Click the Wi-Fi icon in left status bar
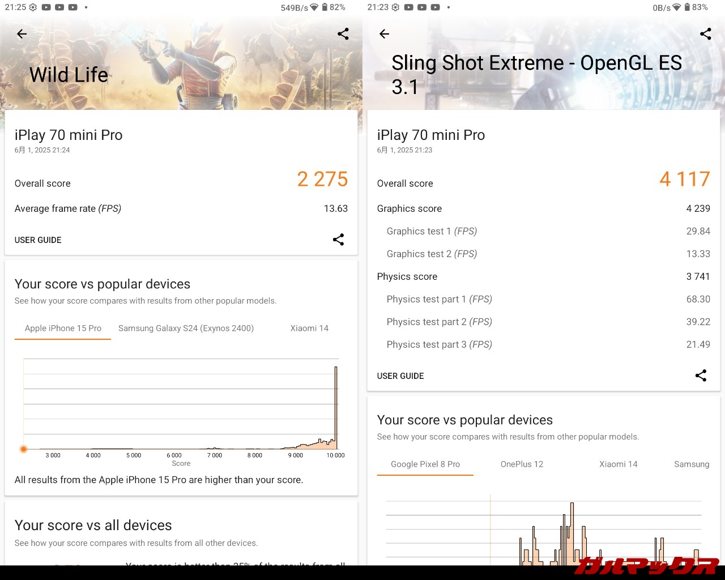725x580 pixels. pos(314,7)
